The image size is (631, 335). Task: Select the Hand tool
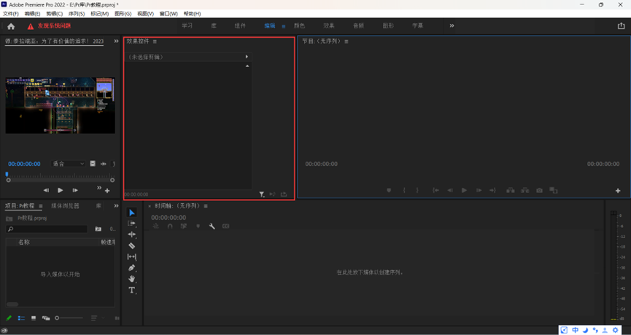(132, 279)
